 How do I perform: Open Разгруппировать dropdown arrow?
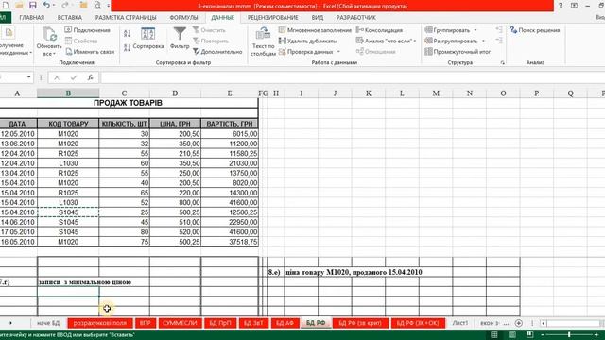483,41
